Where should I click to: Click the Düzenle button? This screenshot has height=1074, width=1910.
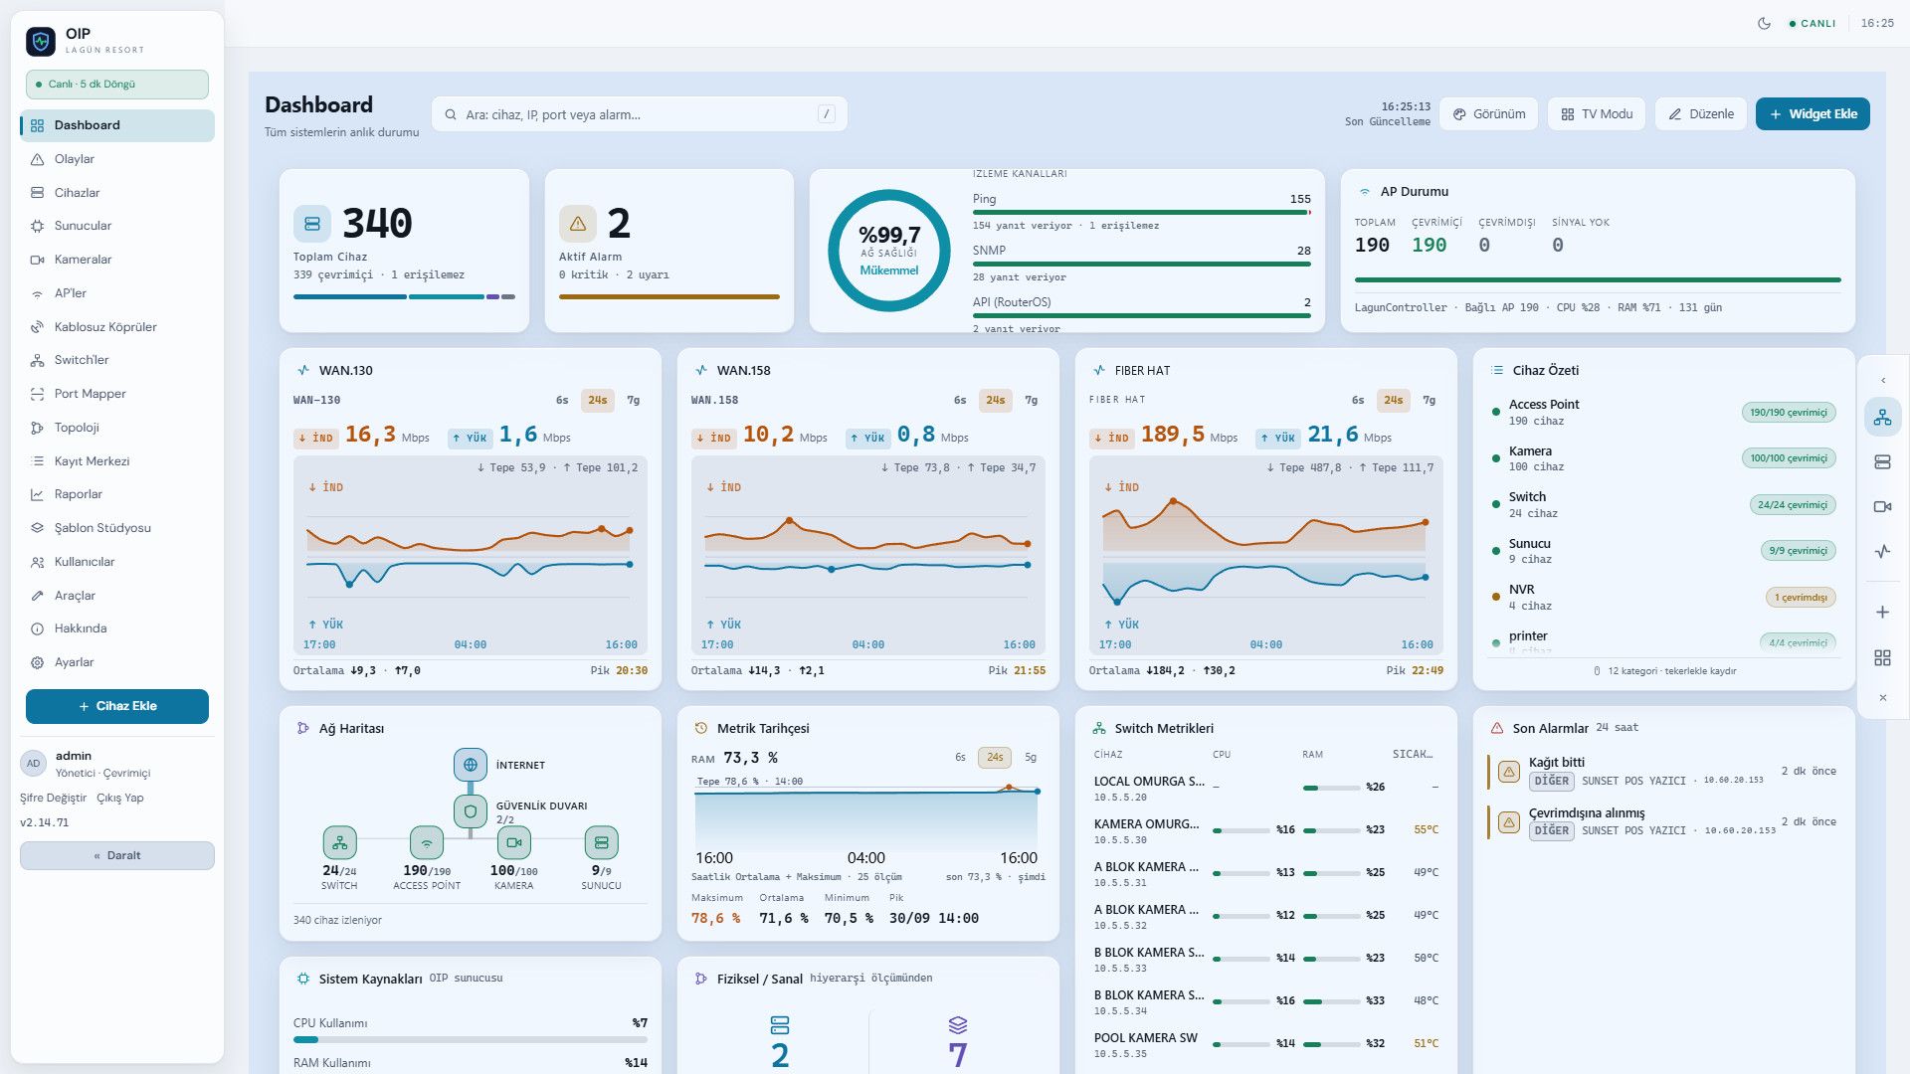(1701, 114)
